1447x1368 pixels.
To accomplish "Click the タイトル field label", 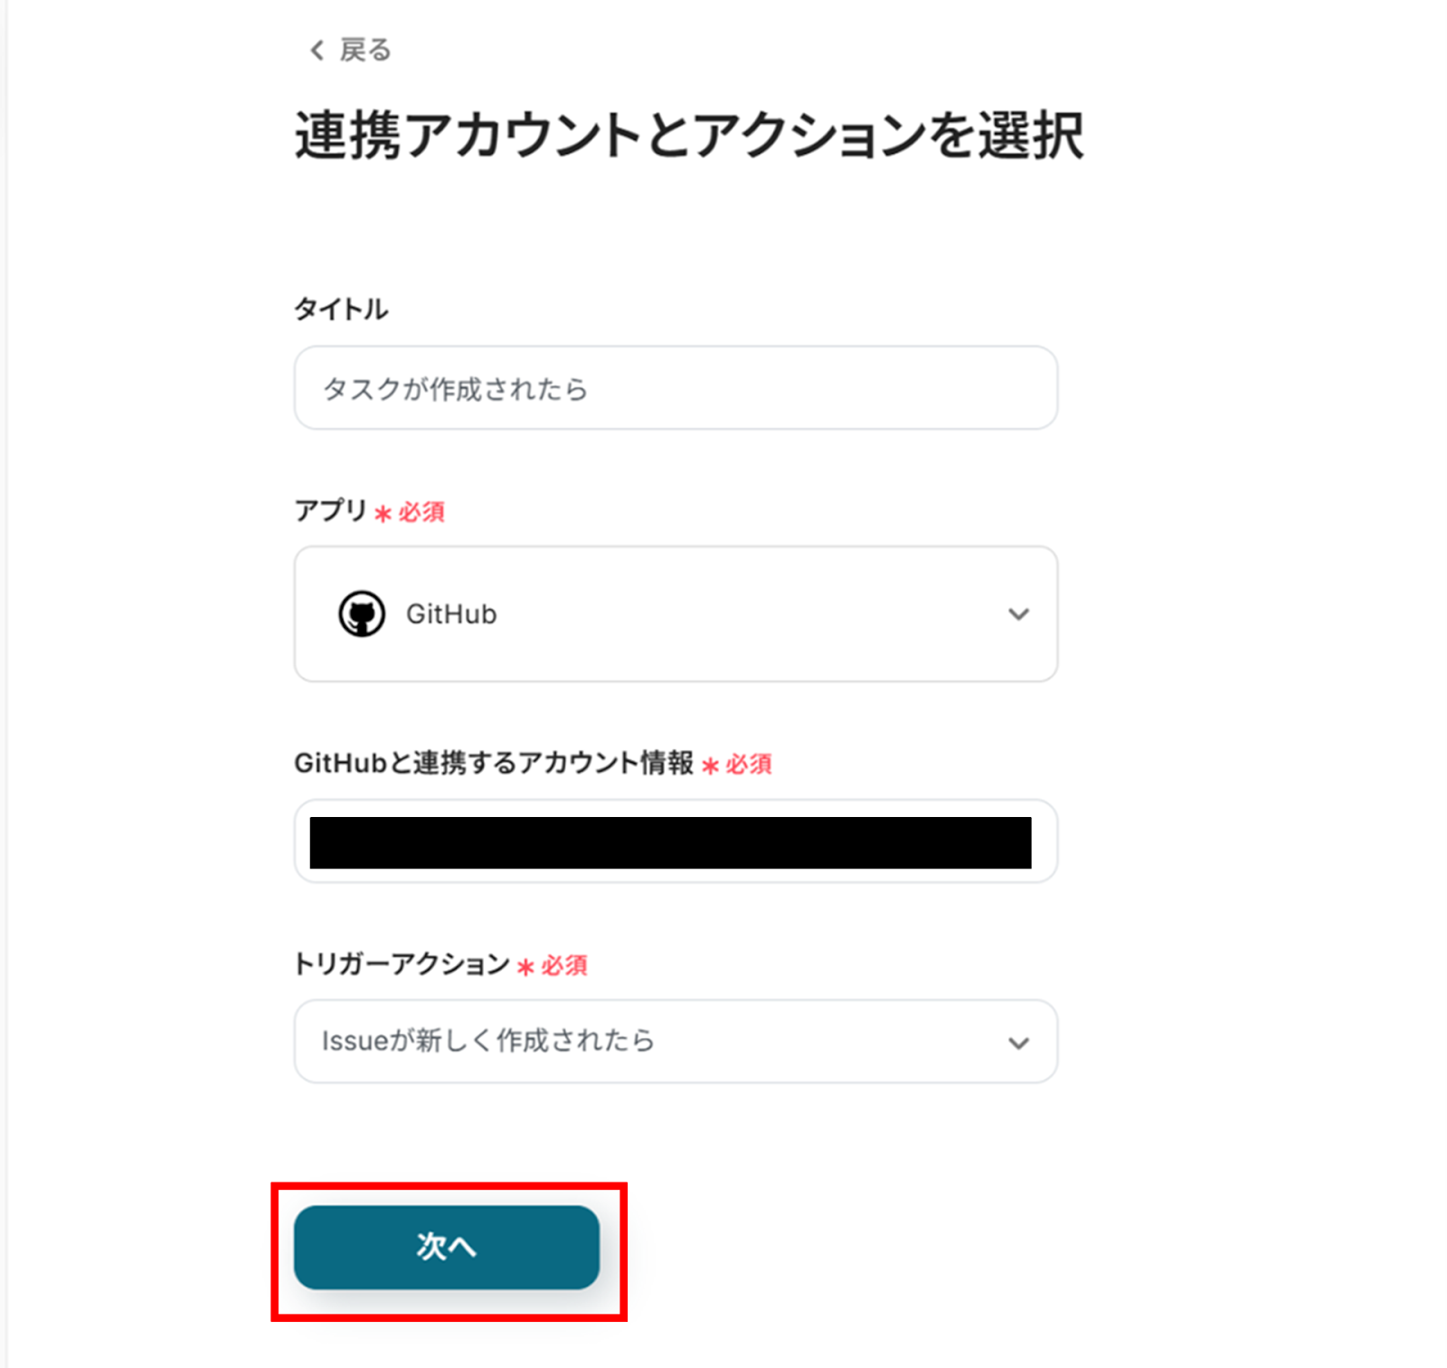I will point(341,309).
